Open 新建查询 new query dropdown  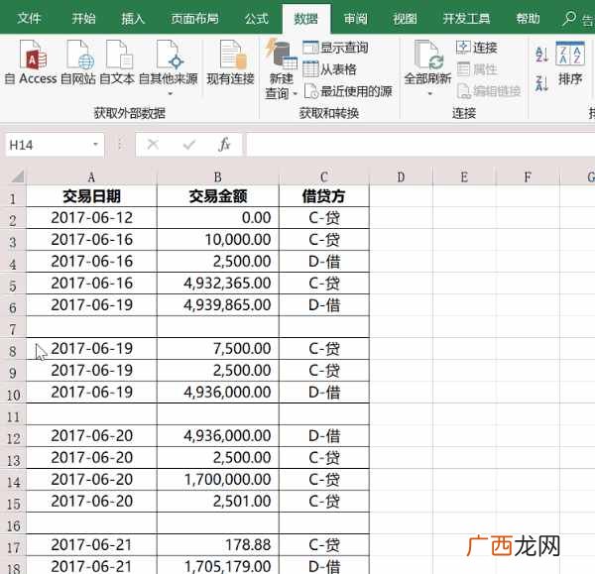click(281, 69)
